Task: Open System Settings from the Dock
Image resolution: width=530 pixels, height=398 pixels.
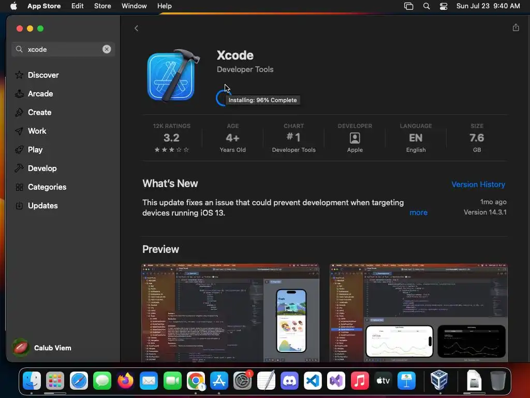Action: click(x=242, y=380)
